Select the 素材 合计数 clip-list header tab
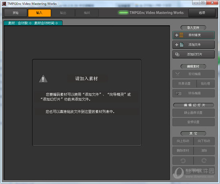This screenshot has width=220, height=184. coord(33,23)
